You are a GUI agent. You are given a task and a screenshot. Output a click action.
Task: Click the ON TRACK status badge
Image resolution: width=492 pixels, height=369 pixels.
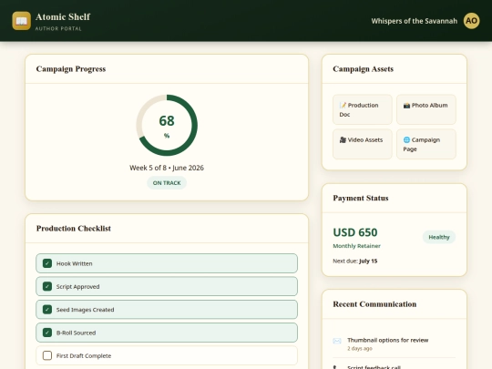tap(167, 182)
